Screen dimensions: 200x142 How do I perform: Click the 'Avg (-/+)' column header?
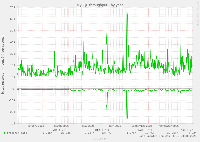coord(145,130)
